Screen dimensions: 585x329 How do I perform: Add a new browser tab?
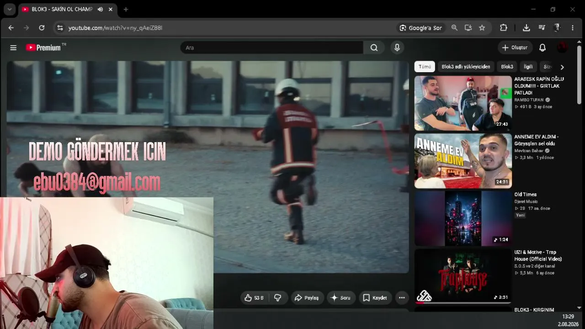pos(126,9)
